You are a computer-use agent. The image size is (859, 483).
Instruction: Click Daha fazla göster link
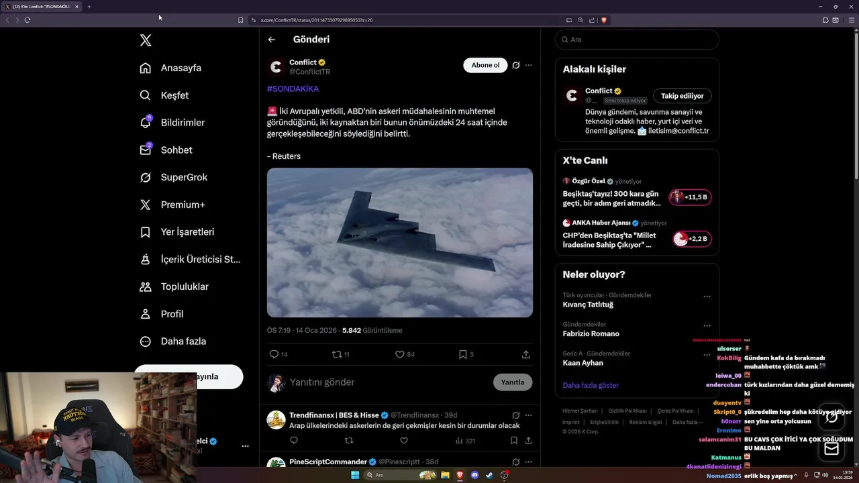(591, 385)
